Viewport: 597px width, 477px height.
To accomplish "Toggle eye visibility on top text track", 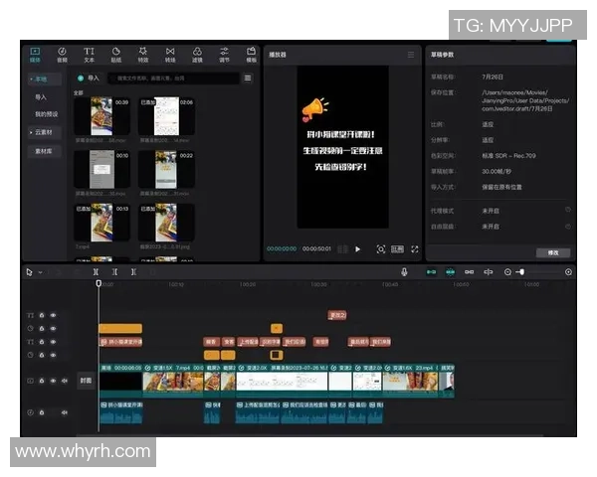I will point(53,316).
